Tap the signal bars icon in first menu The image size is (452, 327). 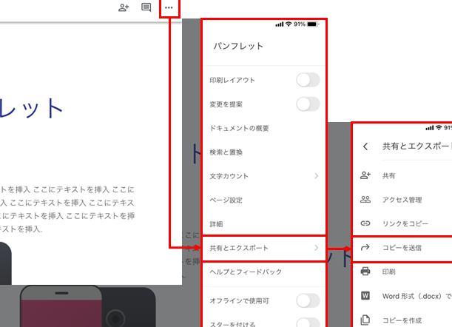(280, 24)
